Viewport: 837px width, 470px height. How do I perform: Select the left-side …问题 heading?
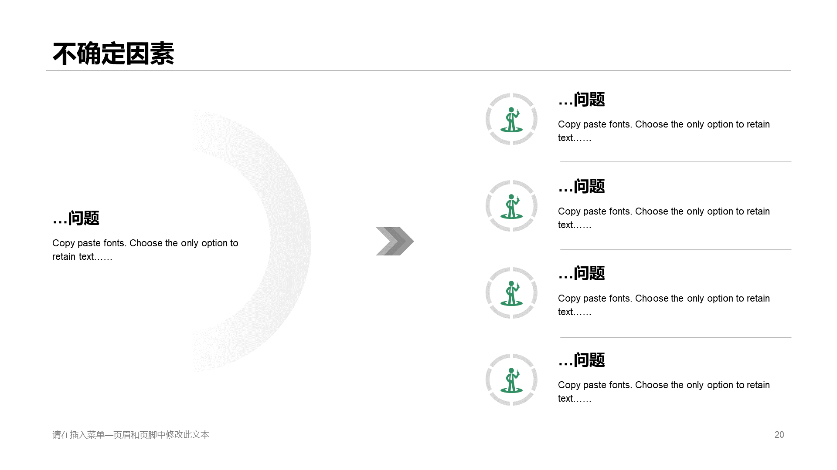(76, 218)
